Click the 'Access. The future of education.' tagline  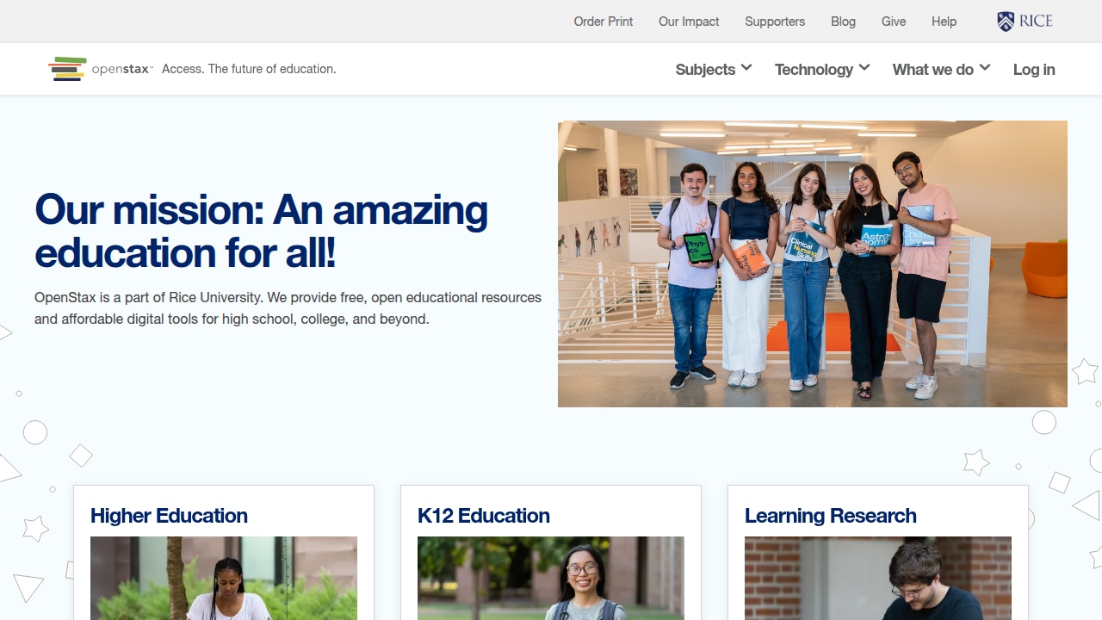click(249, 69)
